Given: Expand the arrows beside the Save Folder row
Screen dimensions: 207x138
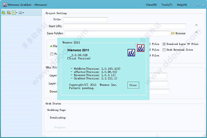Looking at the screenshot, I should click(x=196, y=32).
